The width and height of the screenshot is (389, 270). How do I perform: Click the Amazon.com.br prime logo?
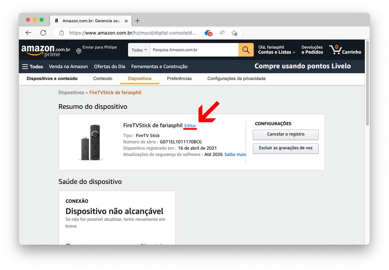(x=46, y=50)
